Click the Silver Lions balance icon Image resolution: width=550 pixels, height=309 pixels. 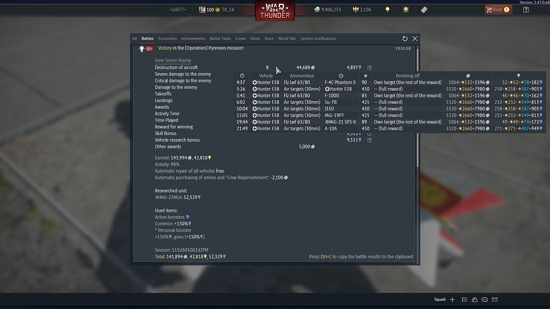pyautogui.click(x=317, y=10)
